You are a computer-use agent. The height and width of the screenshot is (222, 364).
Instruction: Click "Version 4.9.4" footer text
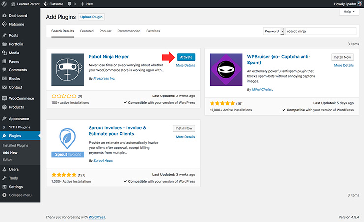pyautogui.click(x=349, y=217)
